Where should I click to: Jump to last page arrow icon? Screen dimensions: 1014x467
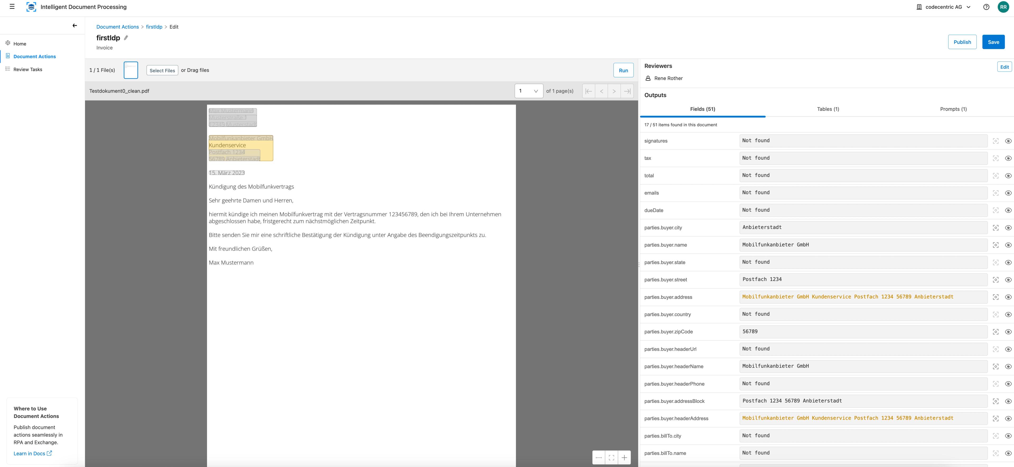tap(627, 91)
